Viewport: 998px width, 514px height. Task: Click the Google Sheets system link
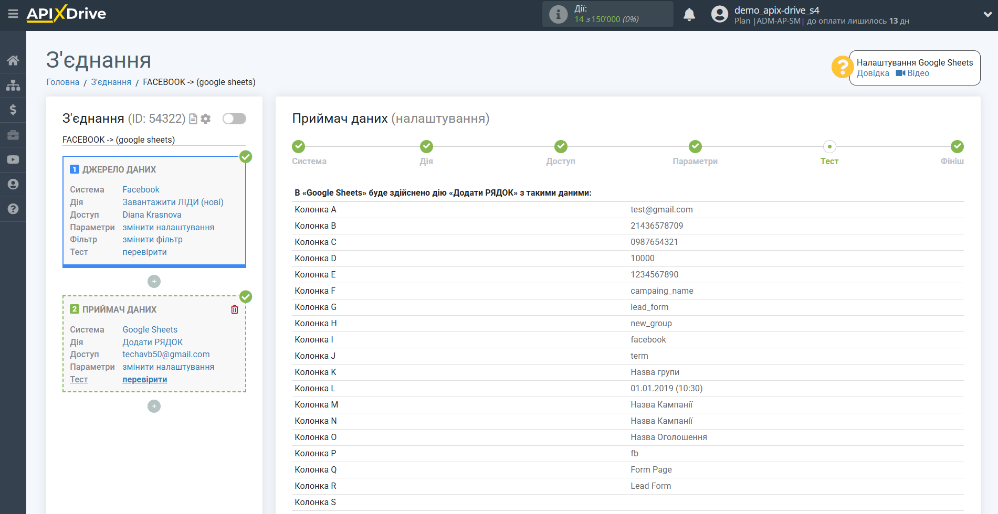(x=150, y=329)
